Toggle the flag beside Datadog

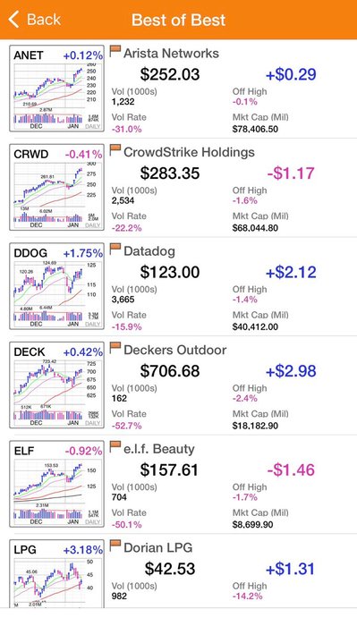[115, 250]
